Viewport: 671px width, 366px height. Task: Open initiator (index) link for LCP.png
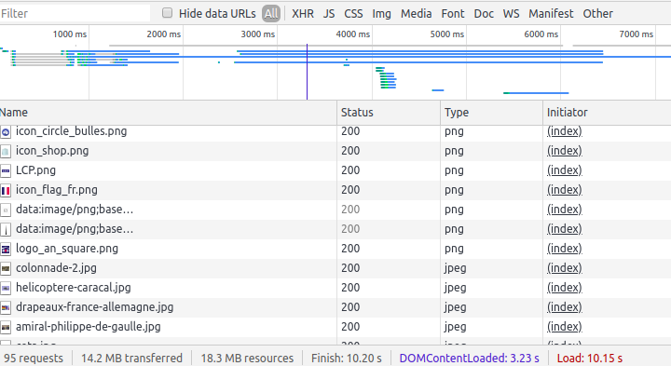pos(565,170)
